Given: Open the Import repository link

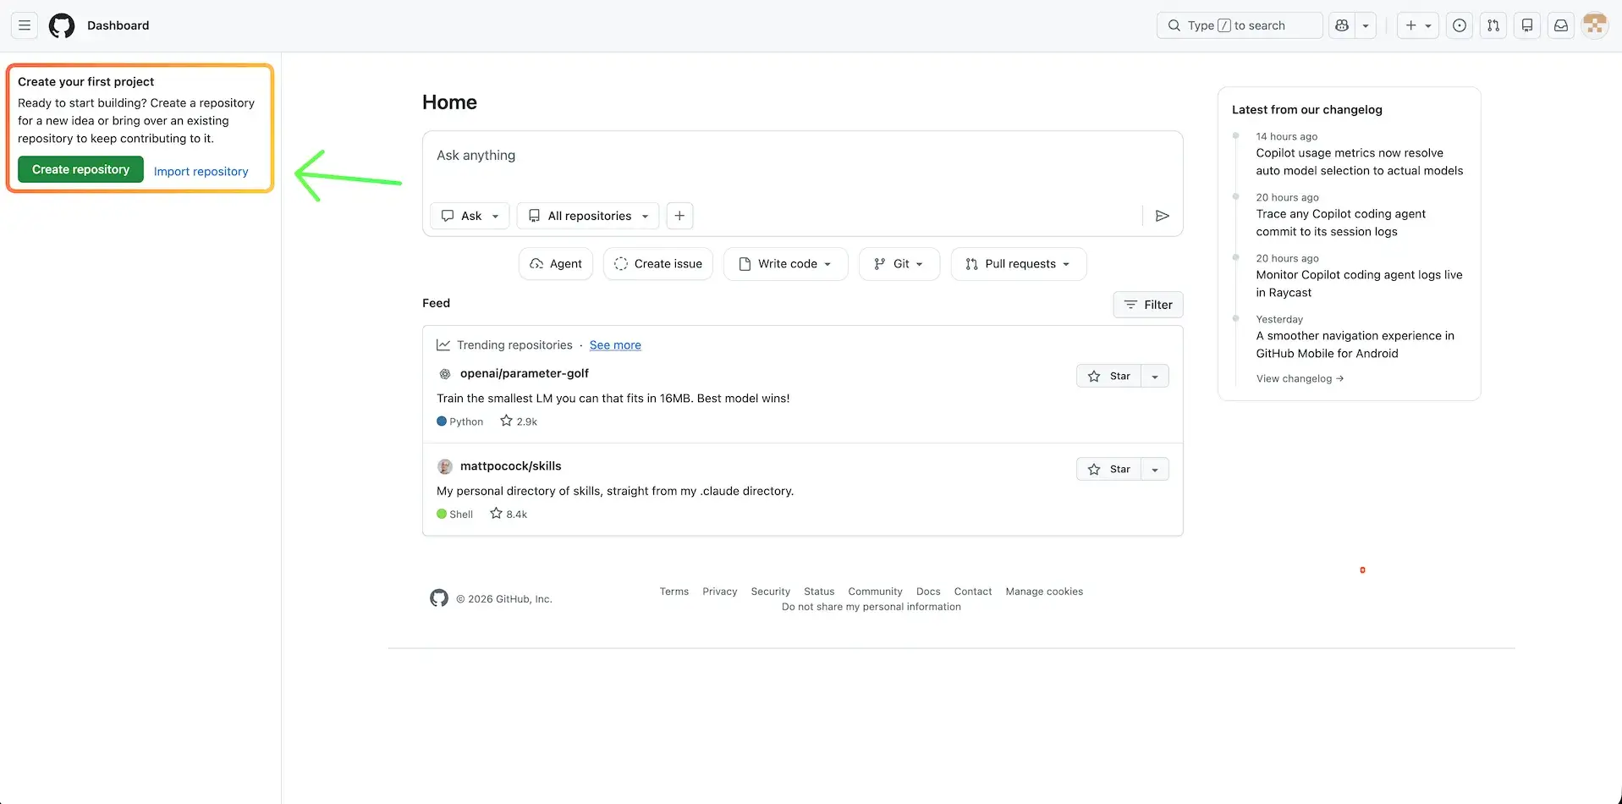Looking at the screenshot, I should coord(201,171).
